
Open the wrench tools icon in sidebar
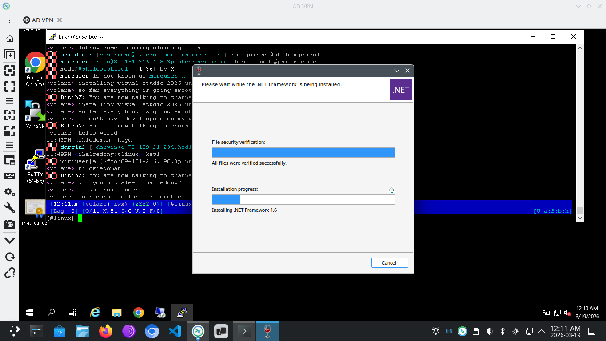(x=9, y=208)
